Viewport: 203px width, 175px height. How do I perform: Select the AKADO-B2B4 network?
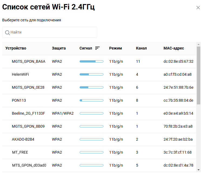[23, 139]
